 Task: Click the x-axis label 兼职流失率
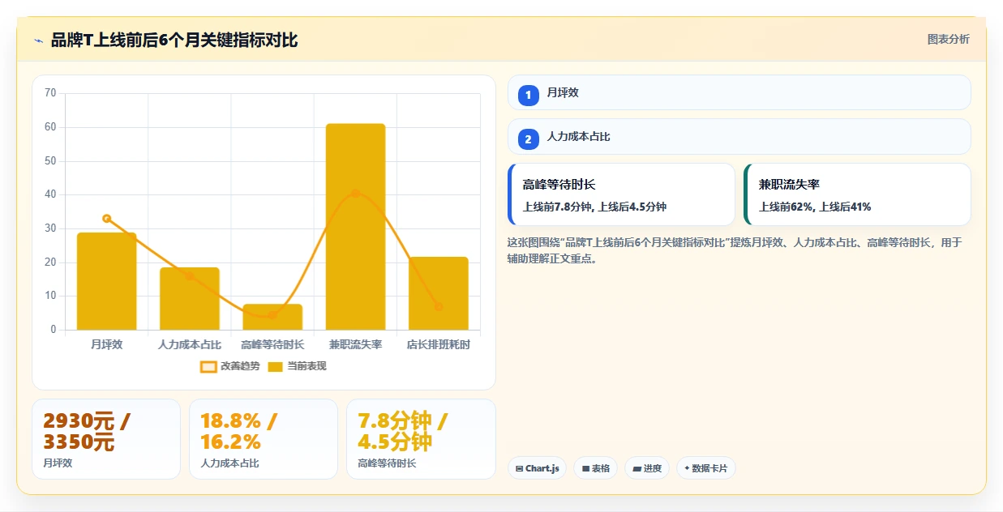[355, 345]
